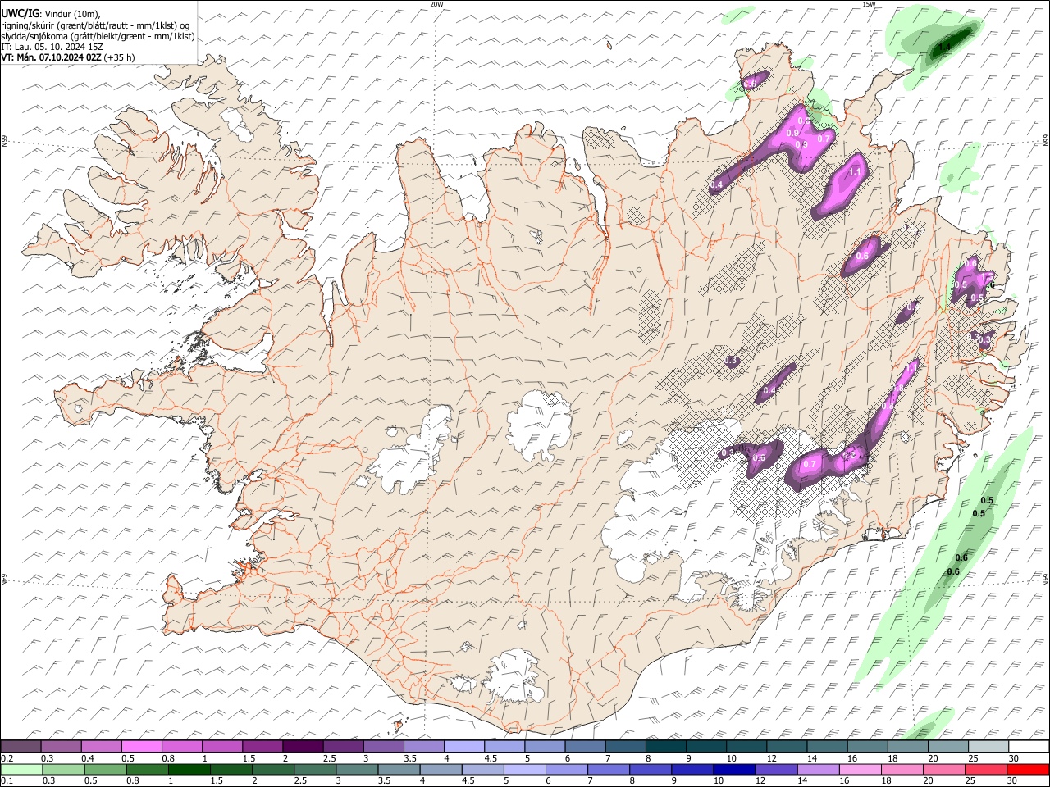Select lower legend row 30 bright red swatch
Image resolution: width=1050 pixels, height=787 pixels.
[1028, 769]
